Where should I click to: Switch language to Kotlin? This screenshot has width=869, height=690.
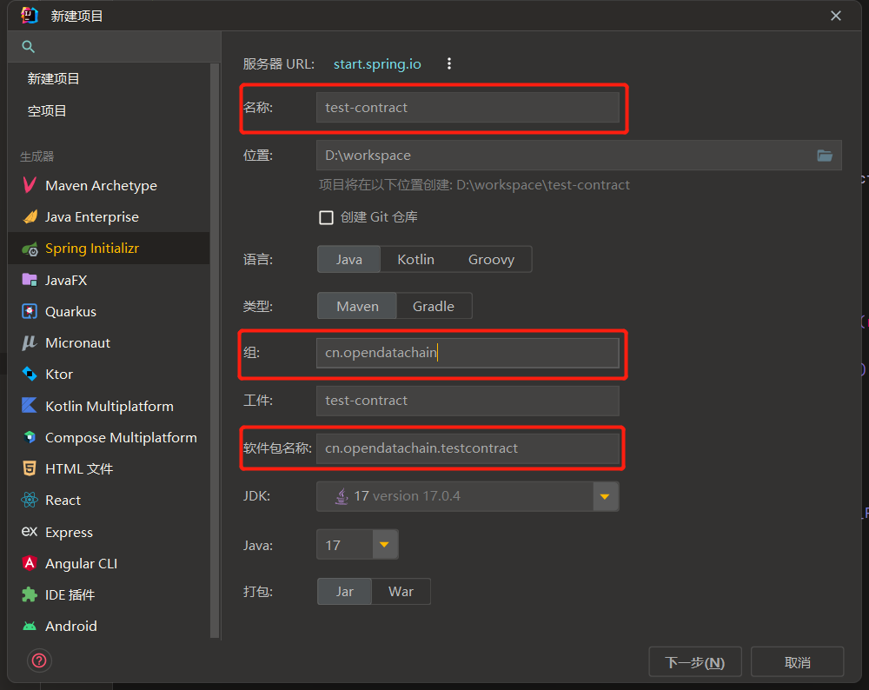(415, 259)
